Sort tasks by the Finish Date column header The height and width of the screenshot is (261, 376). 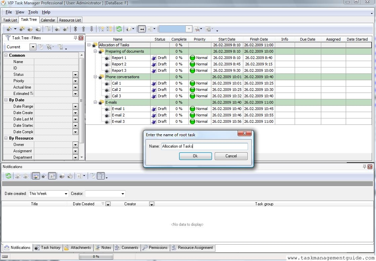pyautogui.click(x=259, y=39)
